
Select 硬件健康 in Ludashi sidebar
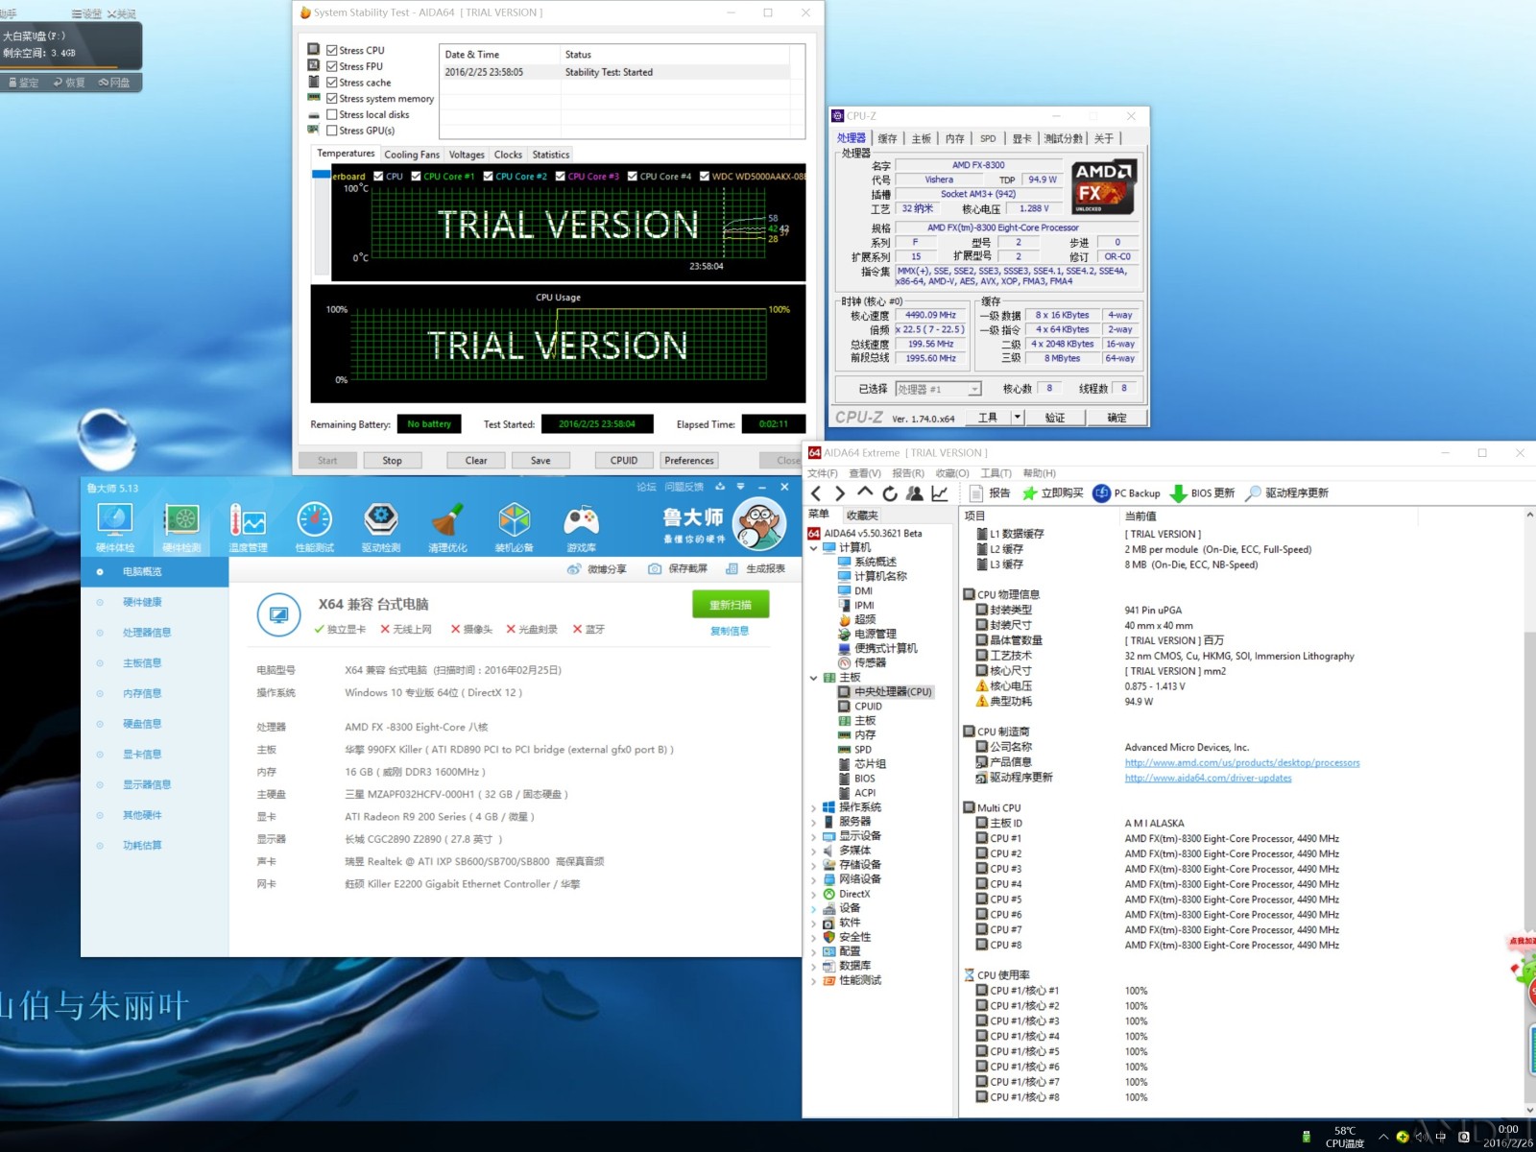(x=142, y=602)
